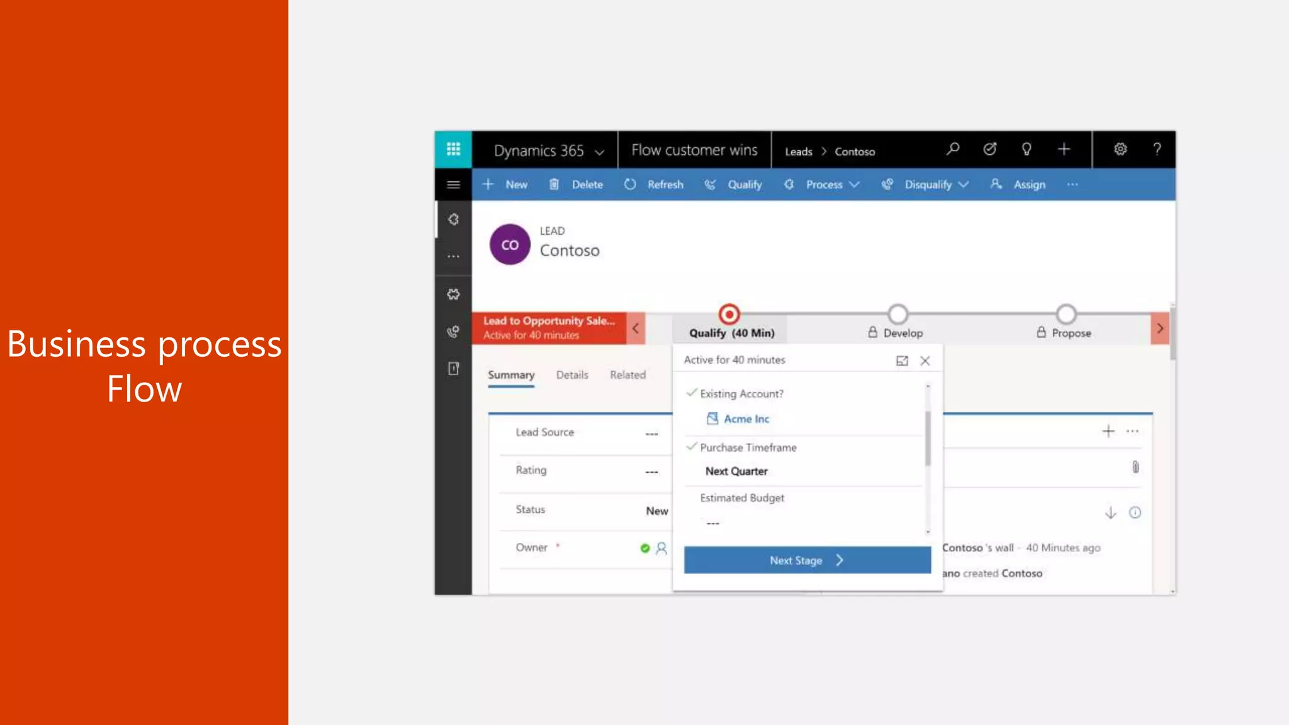Pop out the Qualify stage flyout
Screen dimensions: 1289x725
point(902,361)
